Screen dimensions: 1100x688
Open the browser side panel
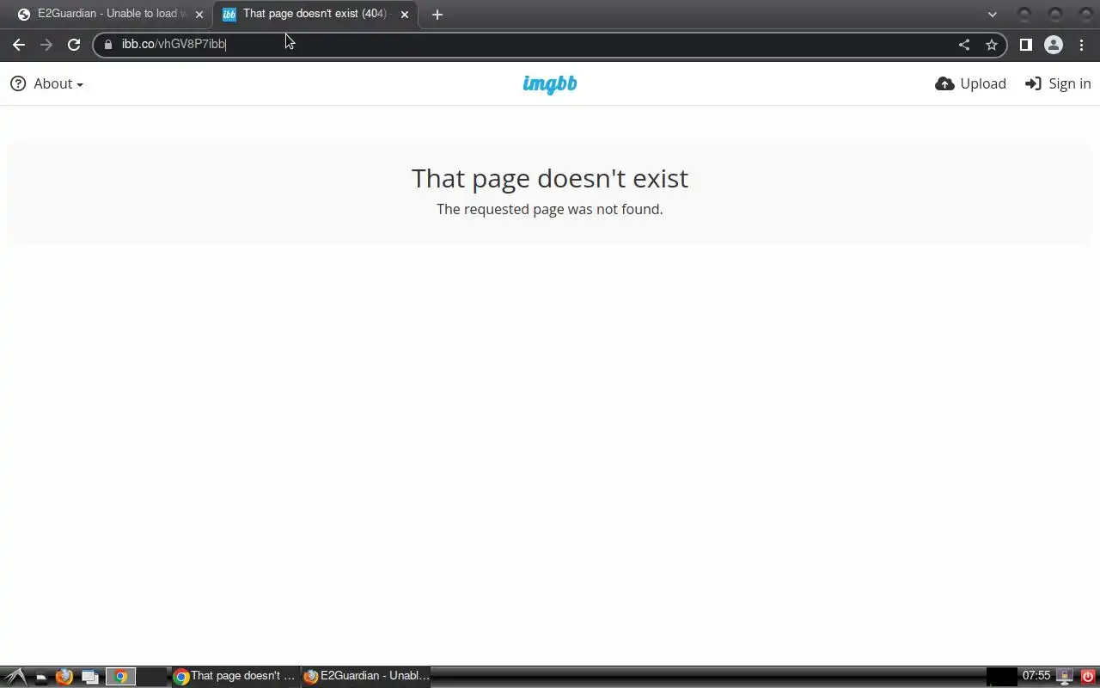[1025, 45]
